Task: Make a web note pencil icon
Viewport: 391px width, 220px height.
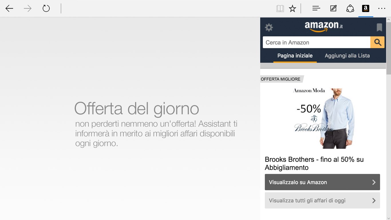Action: [x=333, y=9]
